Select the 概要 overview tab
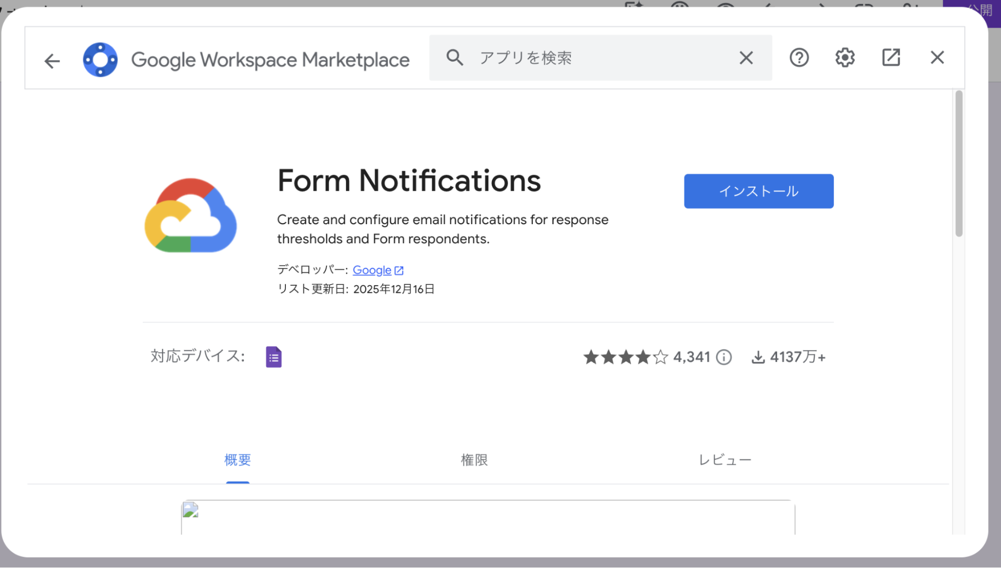This screenshot has width=1001, height=568. point(237,459)
